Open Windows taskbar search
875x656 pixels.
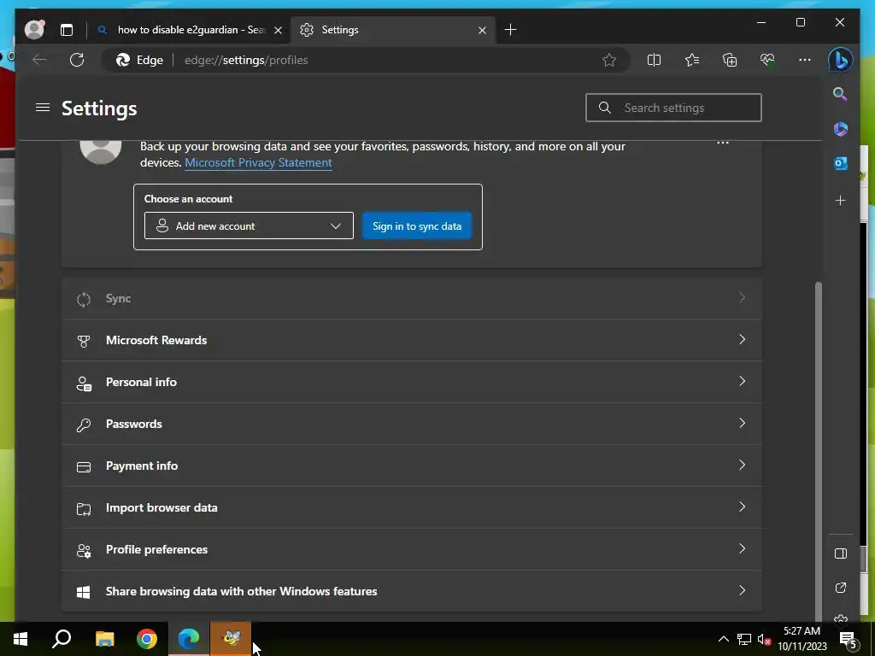(62, 639)
